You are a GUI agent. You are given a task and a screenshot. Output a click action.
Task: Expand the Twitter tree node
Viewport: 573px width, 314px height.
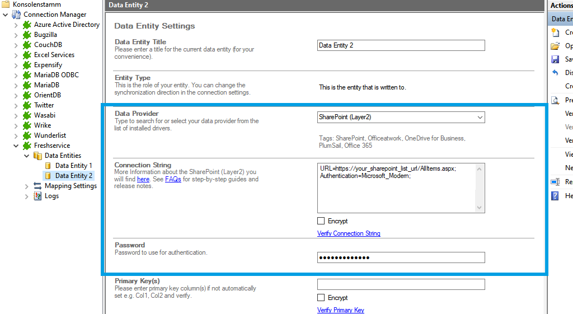[16, 106]
